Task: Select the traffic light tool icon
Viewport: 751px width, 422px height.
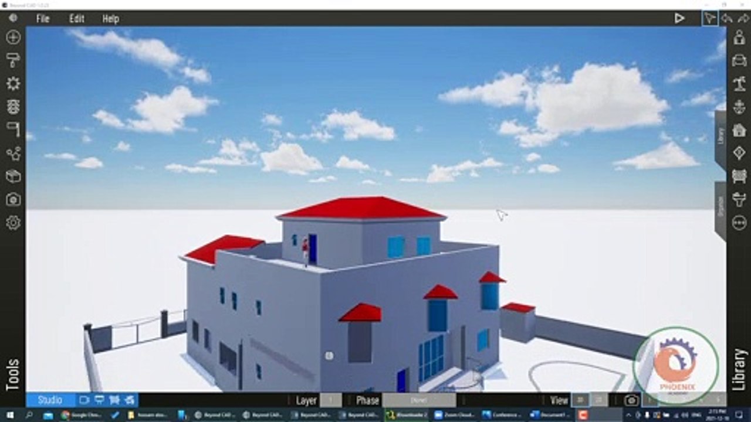Action: pos(13,107)
